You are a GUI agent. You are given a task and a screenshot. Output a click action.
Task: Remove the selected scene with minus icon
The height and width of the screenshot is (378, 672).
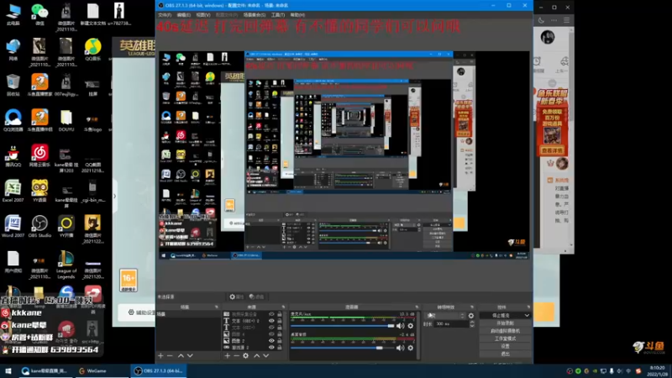(x=170, y=355)
